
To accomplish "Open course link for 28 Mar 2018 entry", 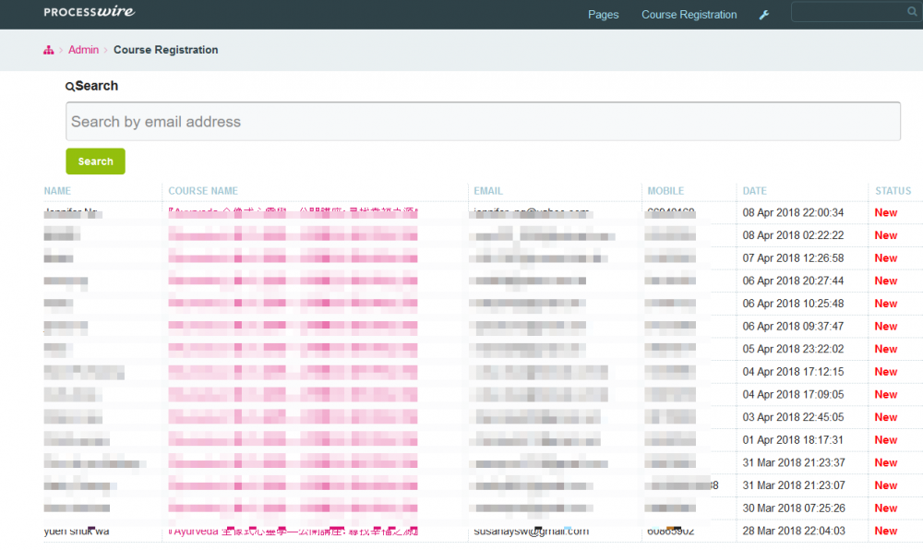I will pos(293,532).
